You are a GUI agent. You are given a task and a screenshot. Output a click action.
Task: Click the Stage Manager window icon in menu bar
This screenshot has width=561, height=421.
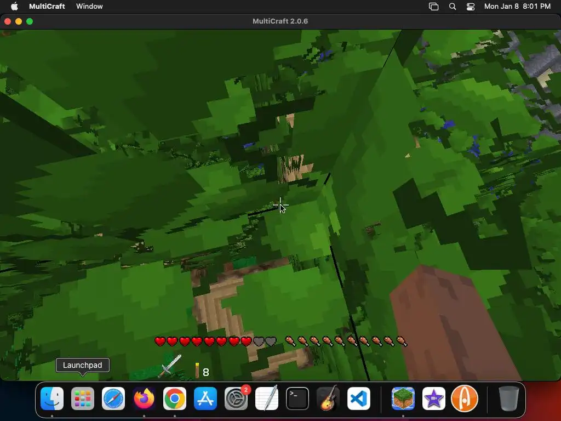pyautogui.click(x=434, y=7)
